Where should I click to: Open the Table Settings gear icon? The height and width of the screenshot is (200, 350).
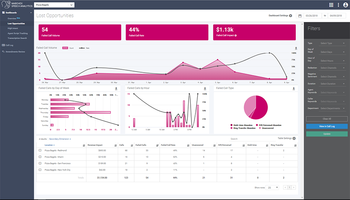294,138
